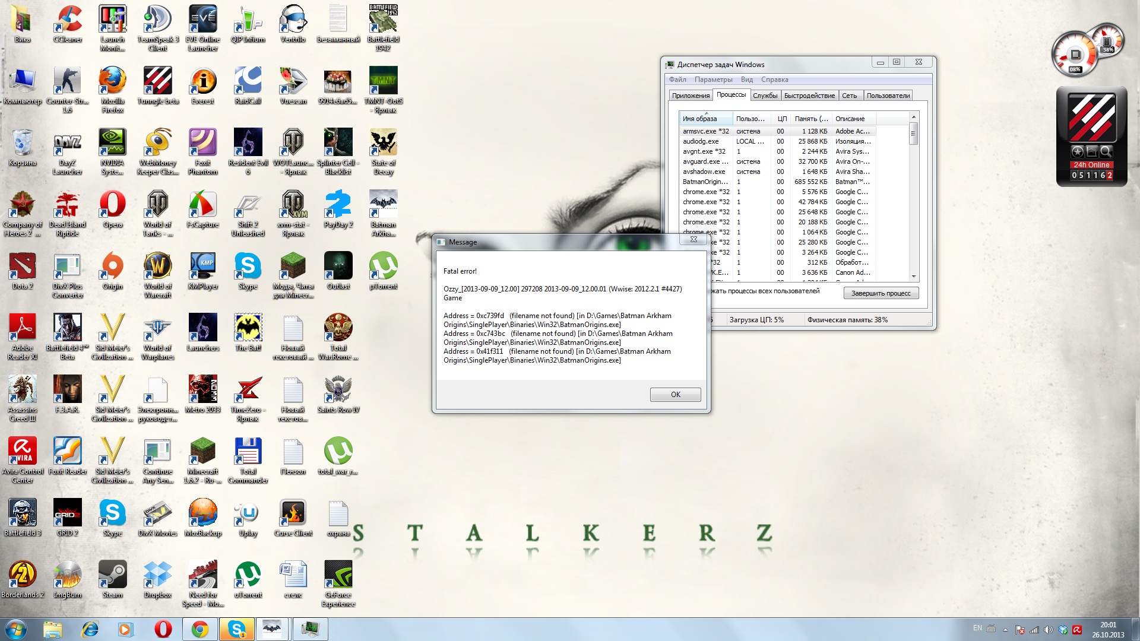Click Завершить процесс button
Image resolution: width=1140 pixels, height=641 pixels.
point(881,293)
